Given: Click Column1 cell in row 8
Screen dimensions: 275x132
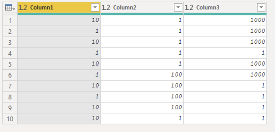Looking at the screenshot, I should point(59,97).
